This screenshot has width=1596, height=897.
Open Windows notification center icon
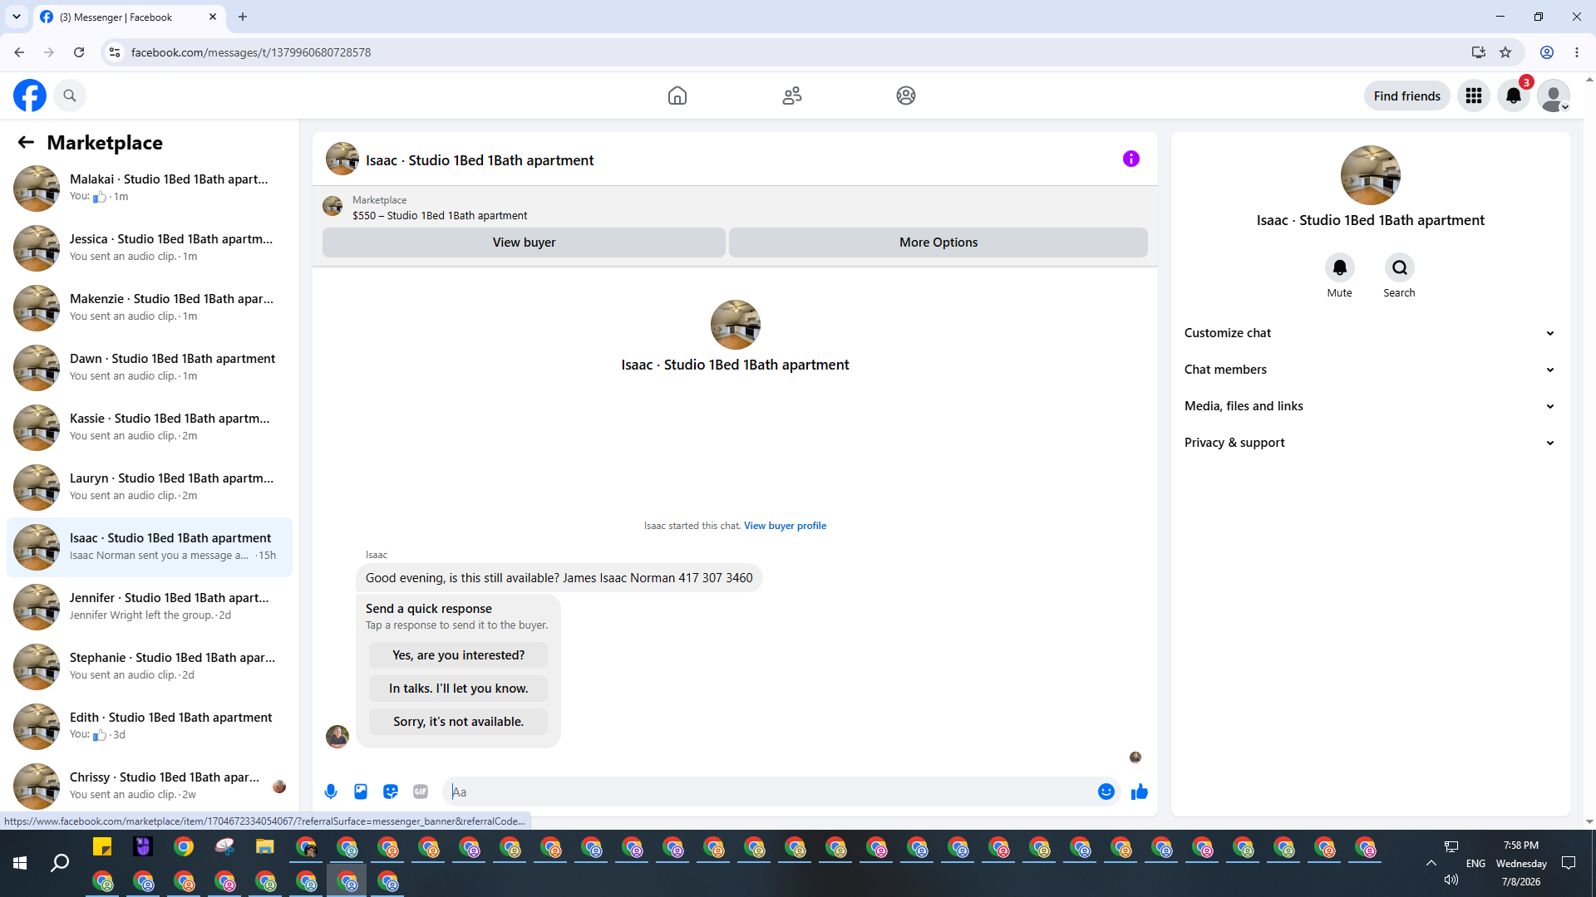coord(1569,863)
